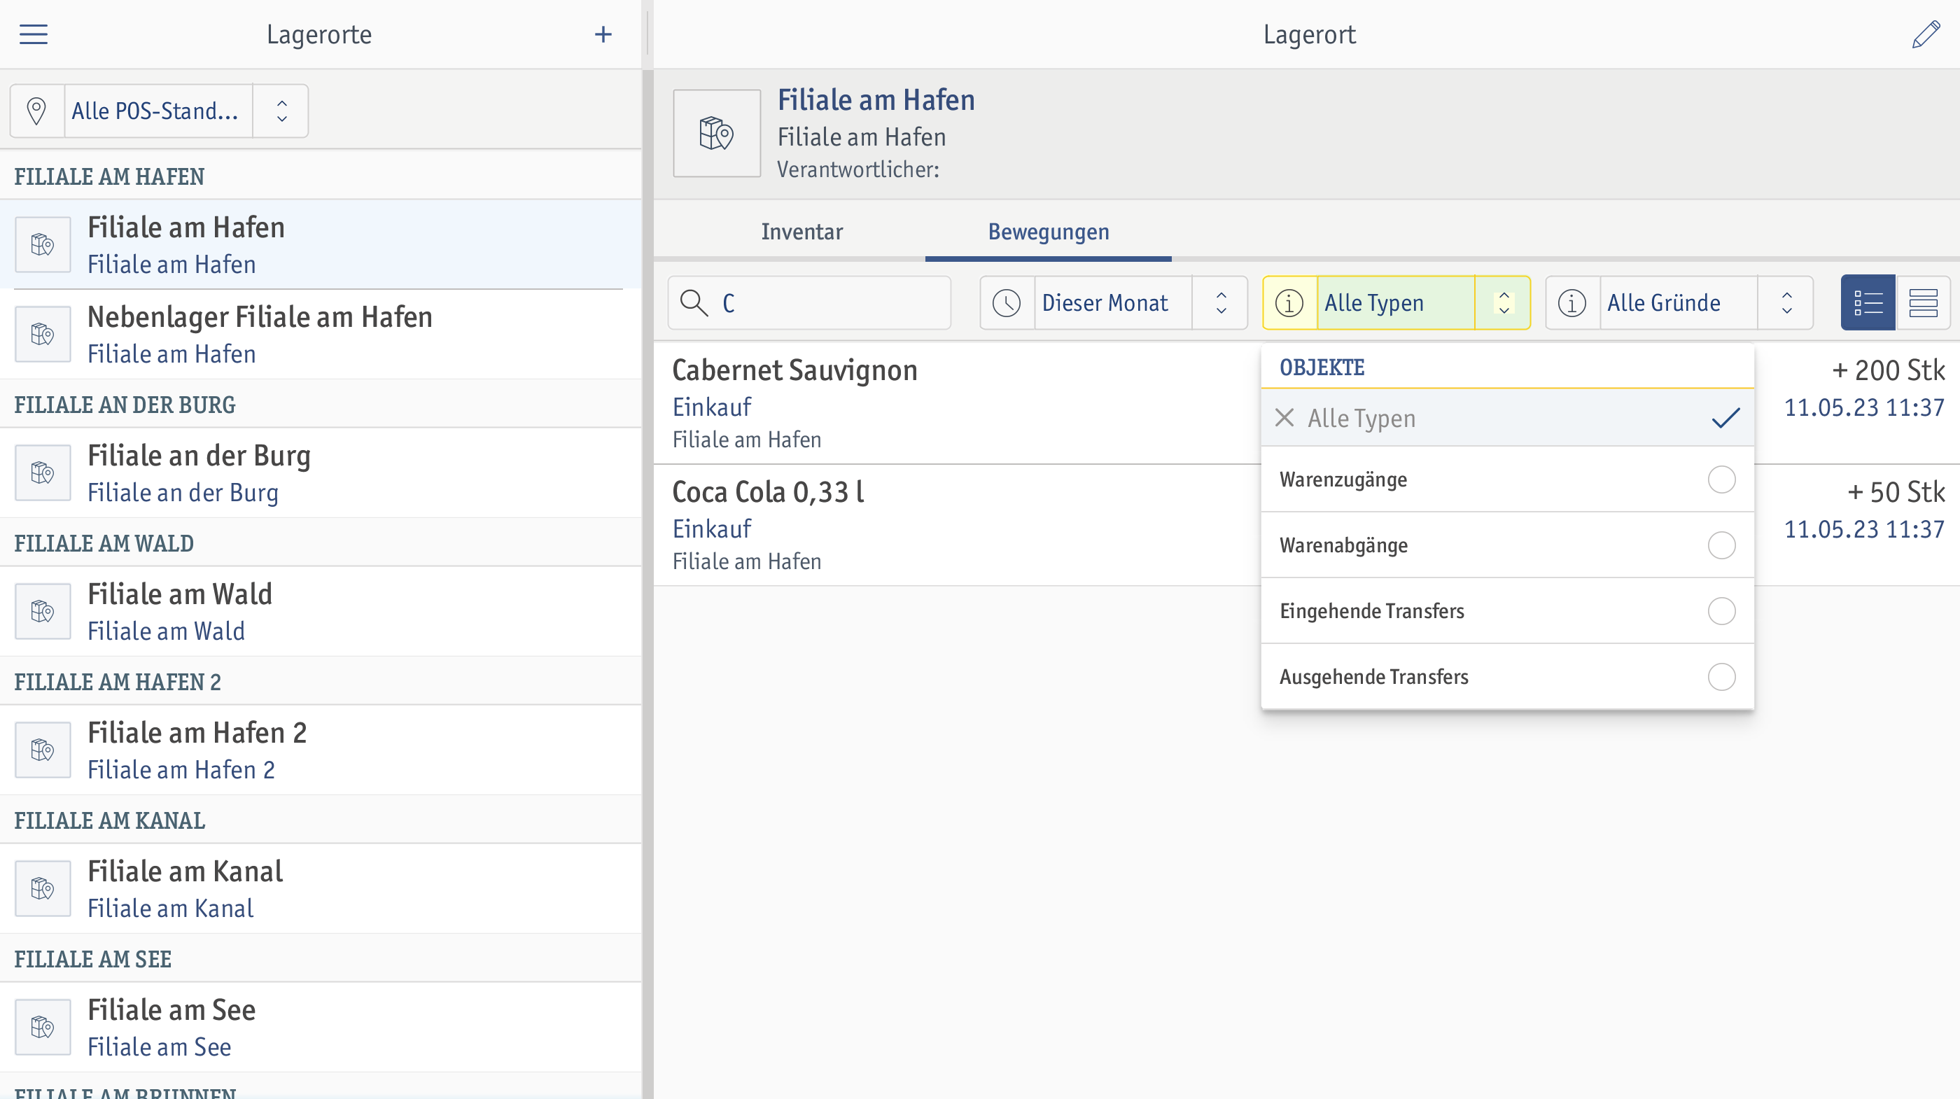This screenshot has height=1099, width=1960.
Task: Click the Filiale am Hafen title heading
Action: pos(876,99)
